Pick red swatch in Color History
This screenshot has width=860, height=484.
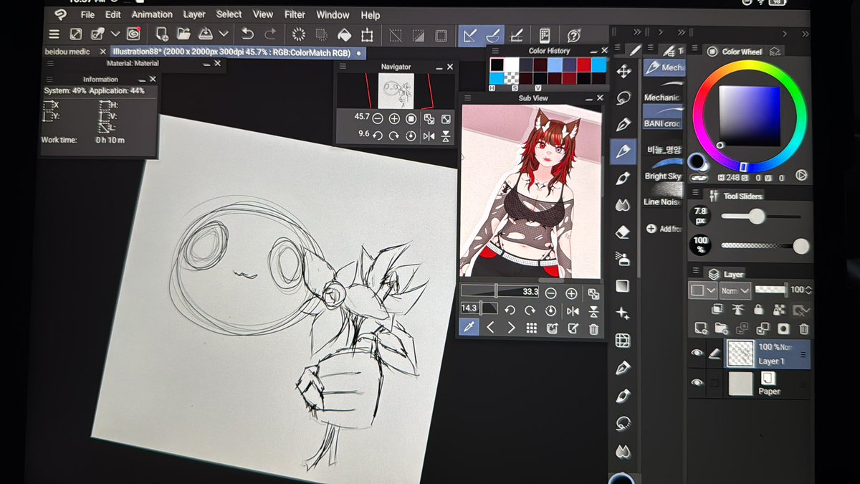pyautogui.click(x=583, y=65)
